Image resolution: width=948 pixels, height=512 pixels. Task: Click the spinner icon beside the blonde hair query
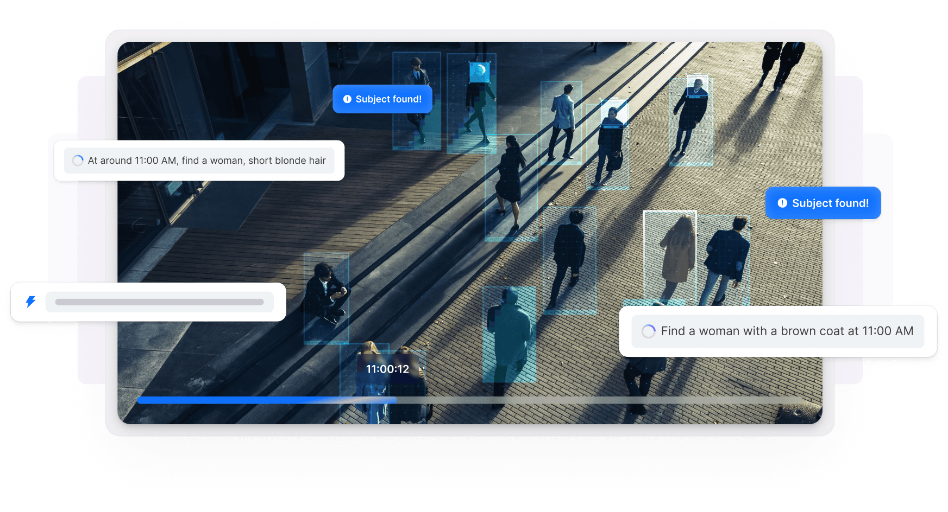point(77,161)
